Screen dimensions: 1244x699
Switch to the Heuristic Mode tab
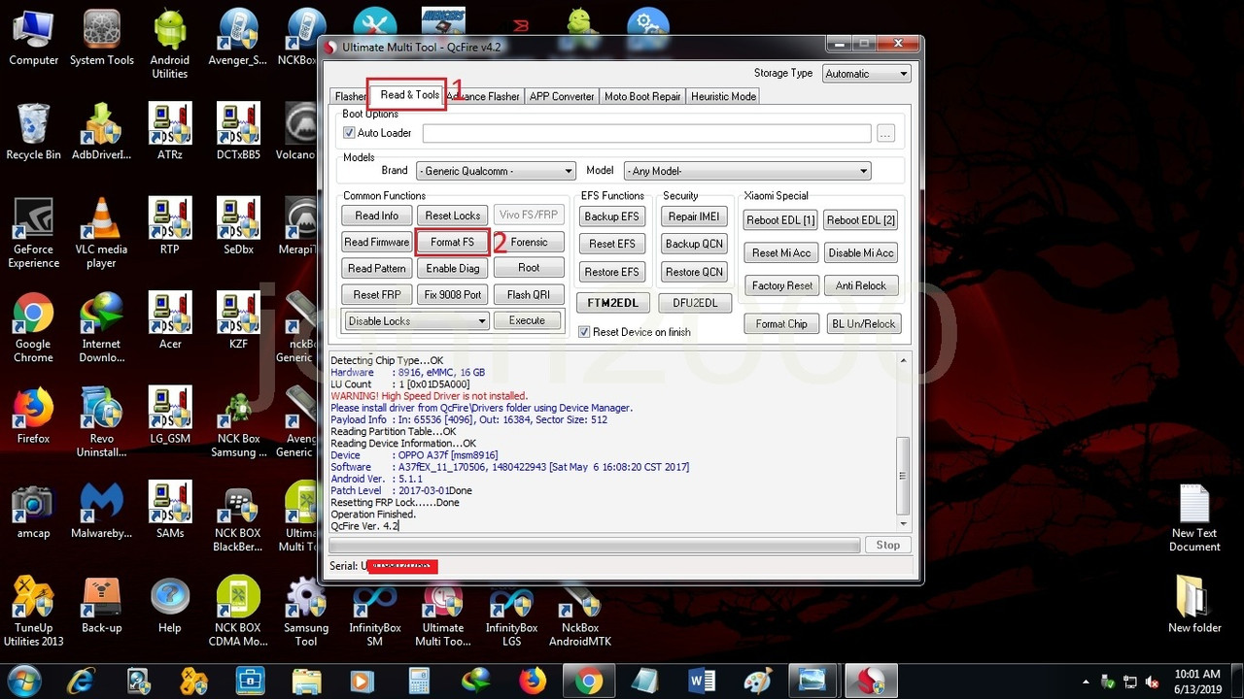coord(723,96)
